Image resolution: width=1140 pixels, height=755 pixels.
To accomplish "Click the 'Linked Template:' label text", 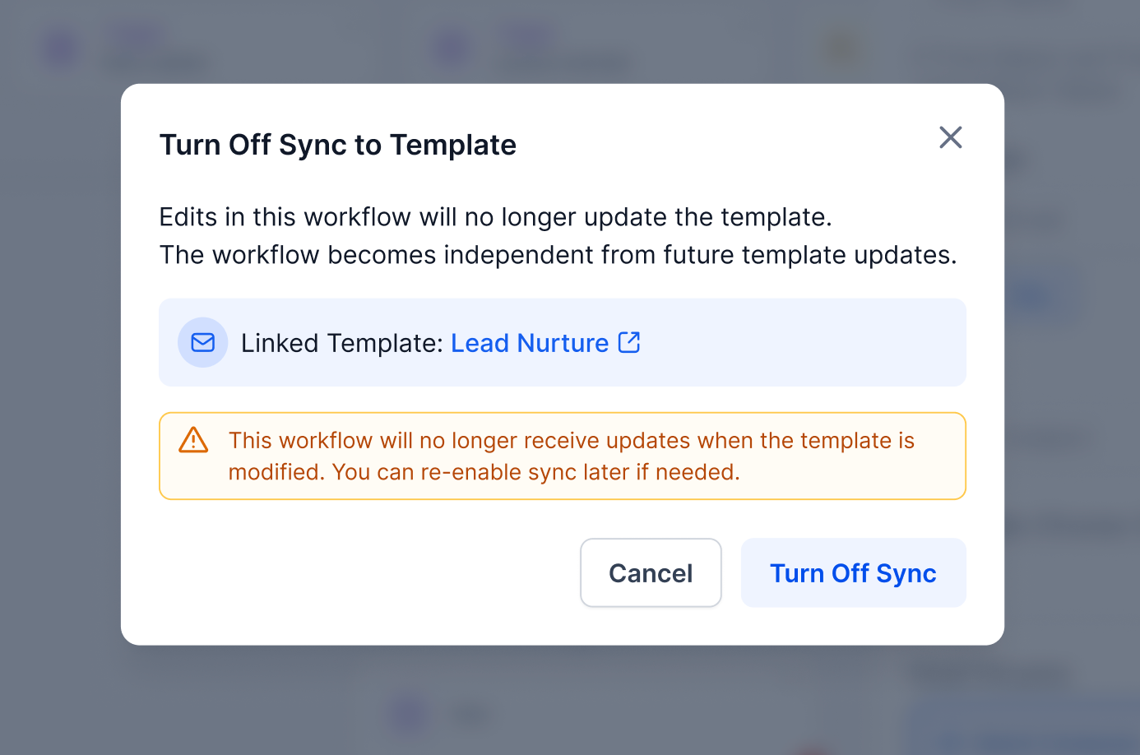I will (342, 343).
